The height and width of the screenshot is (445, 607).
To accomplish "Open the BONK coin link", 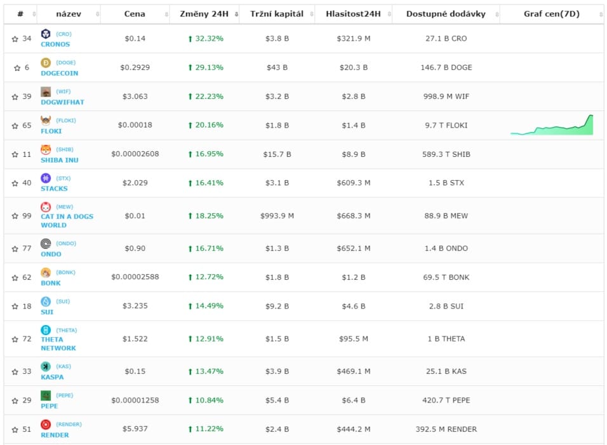I will click(51, 283).
